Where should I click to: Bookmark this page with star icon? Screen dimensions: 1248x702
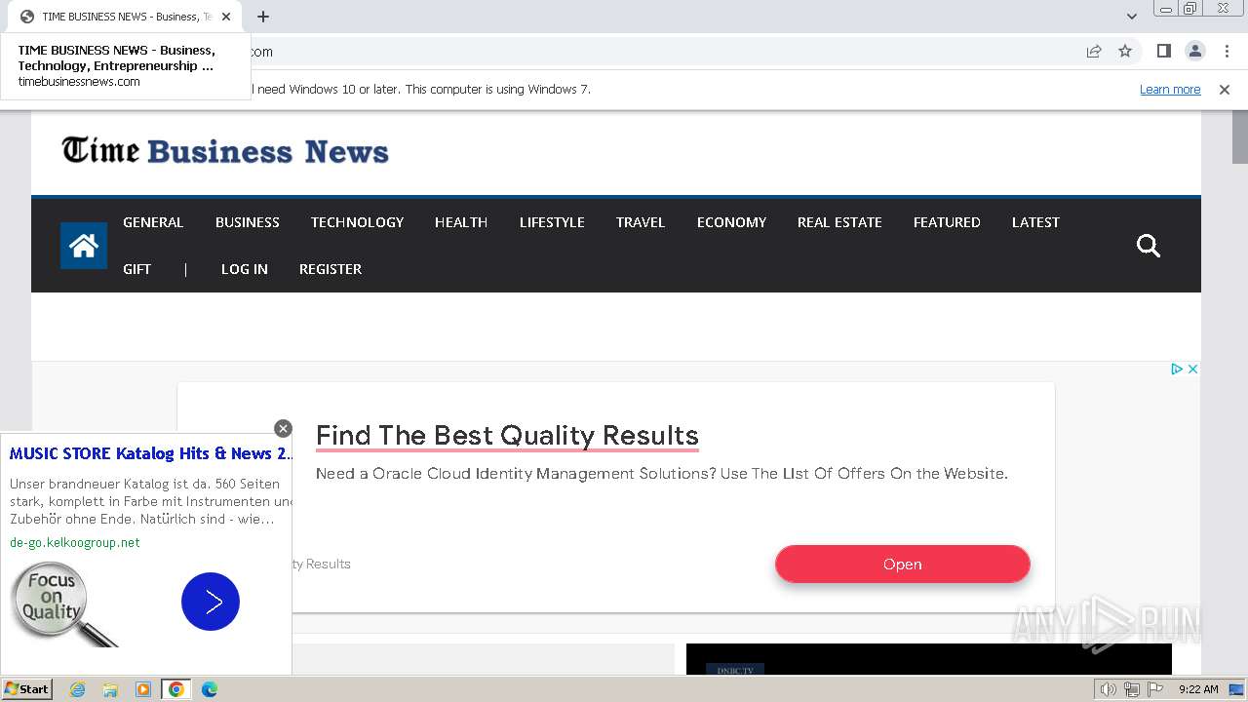point(1125,51)
